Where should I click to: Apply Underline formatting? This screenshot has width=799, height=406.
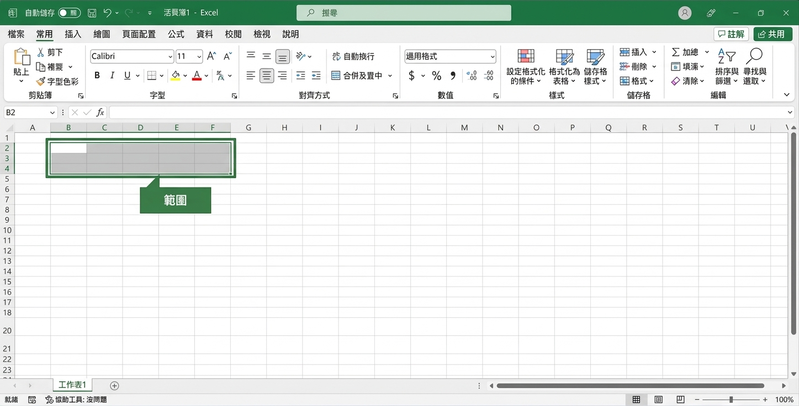click(128, 76)
